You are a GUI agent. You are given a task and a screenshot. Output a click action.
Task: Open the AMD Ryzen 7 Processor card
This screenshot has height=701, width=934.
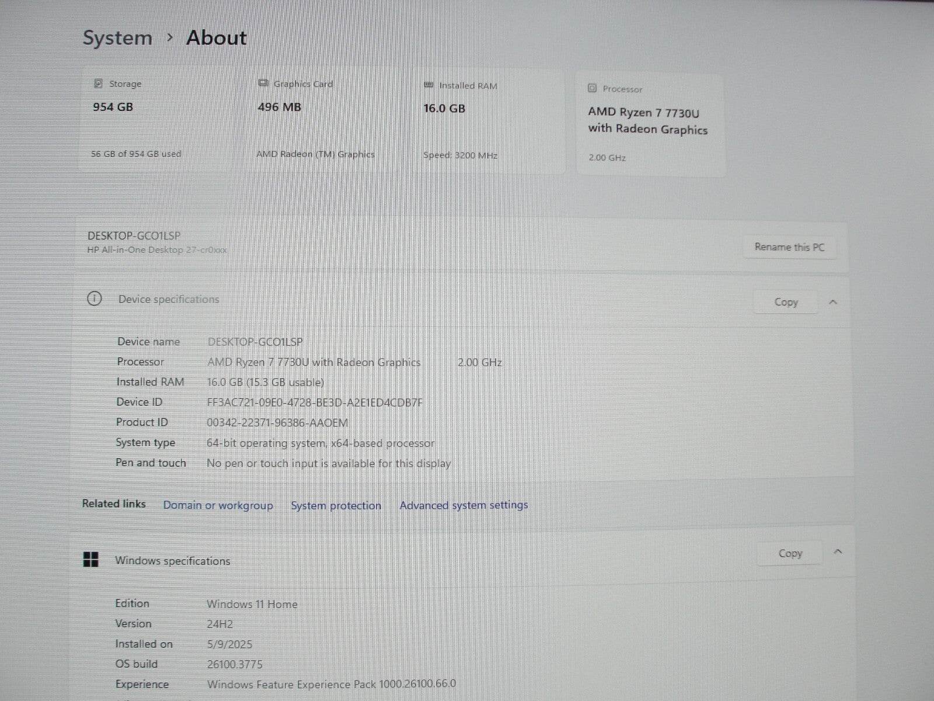point(651,124)
